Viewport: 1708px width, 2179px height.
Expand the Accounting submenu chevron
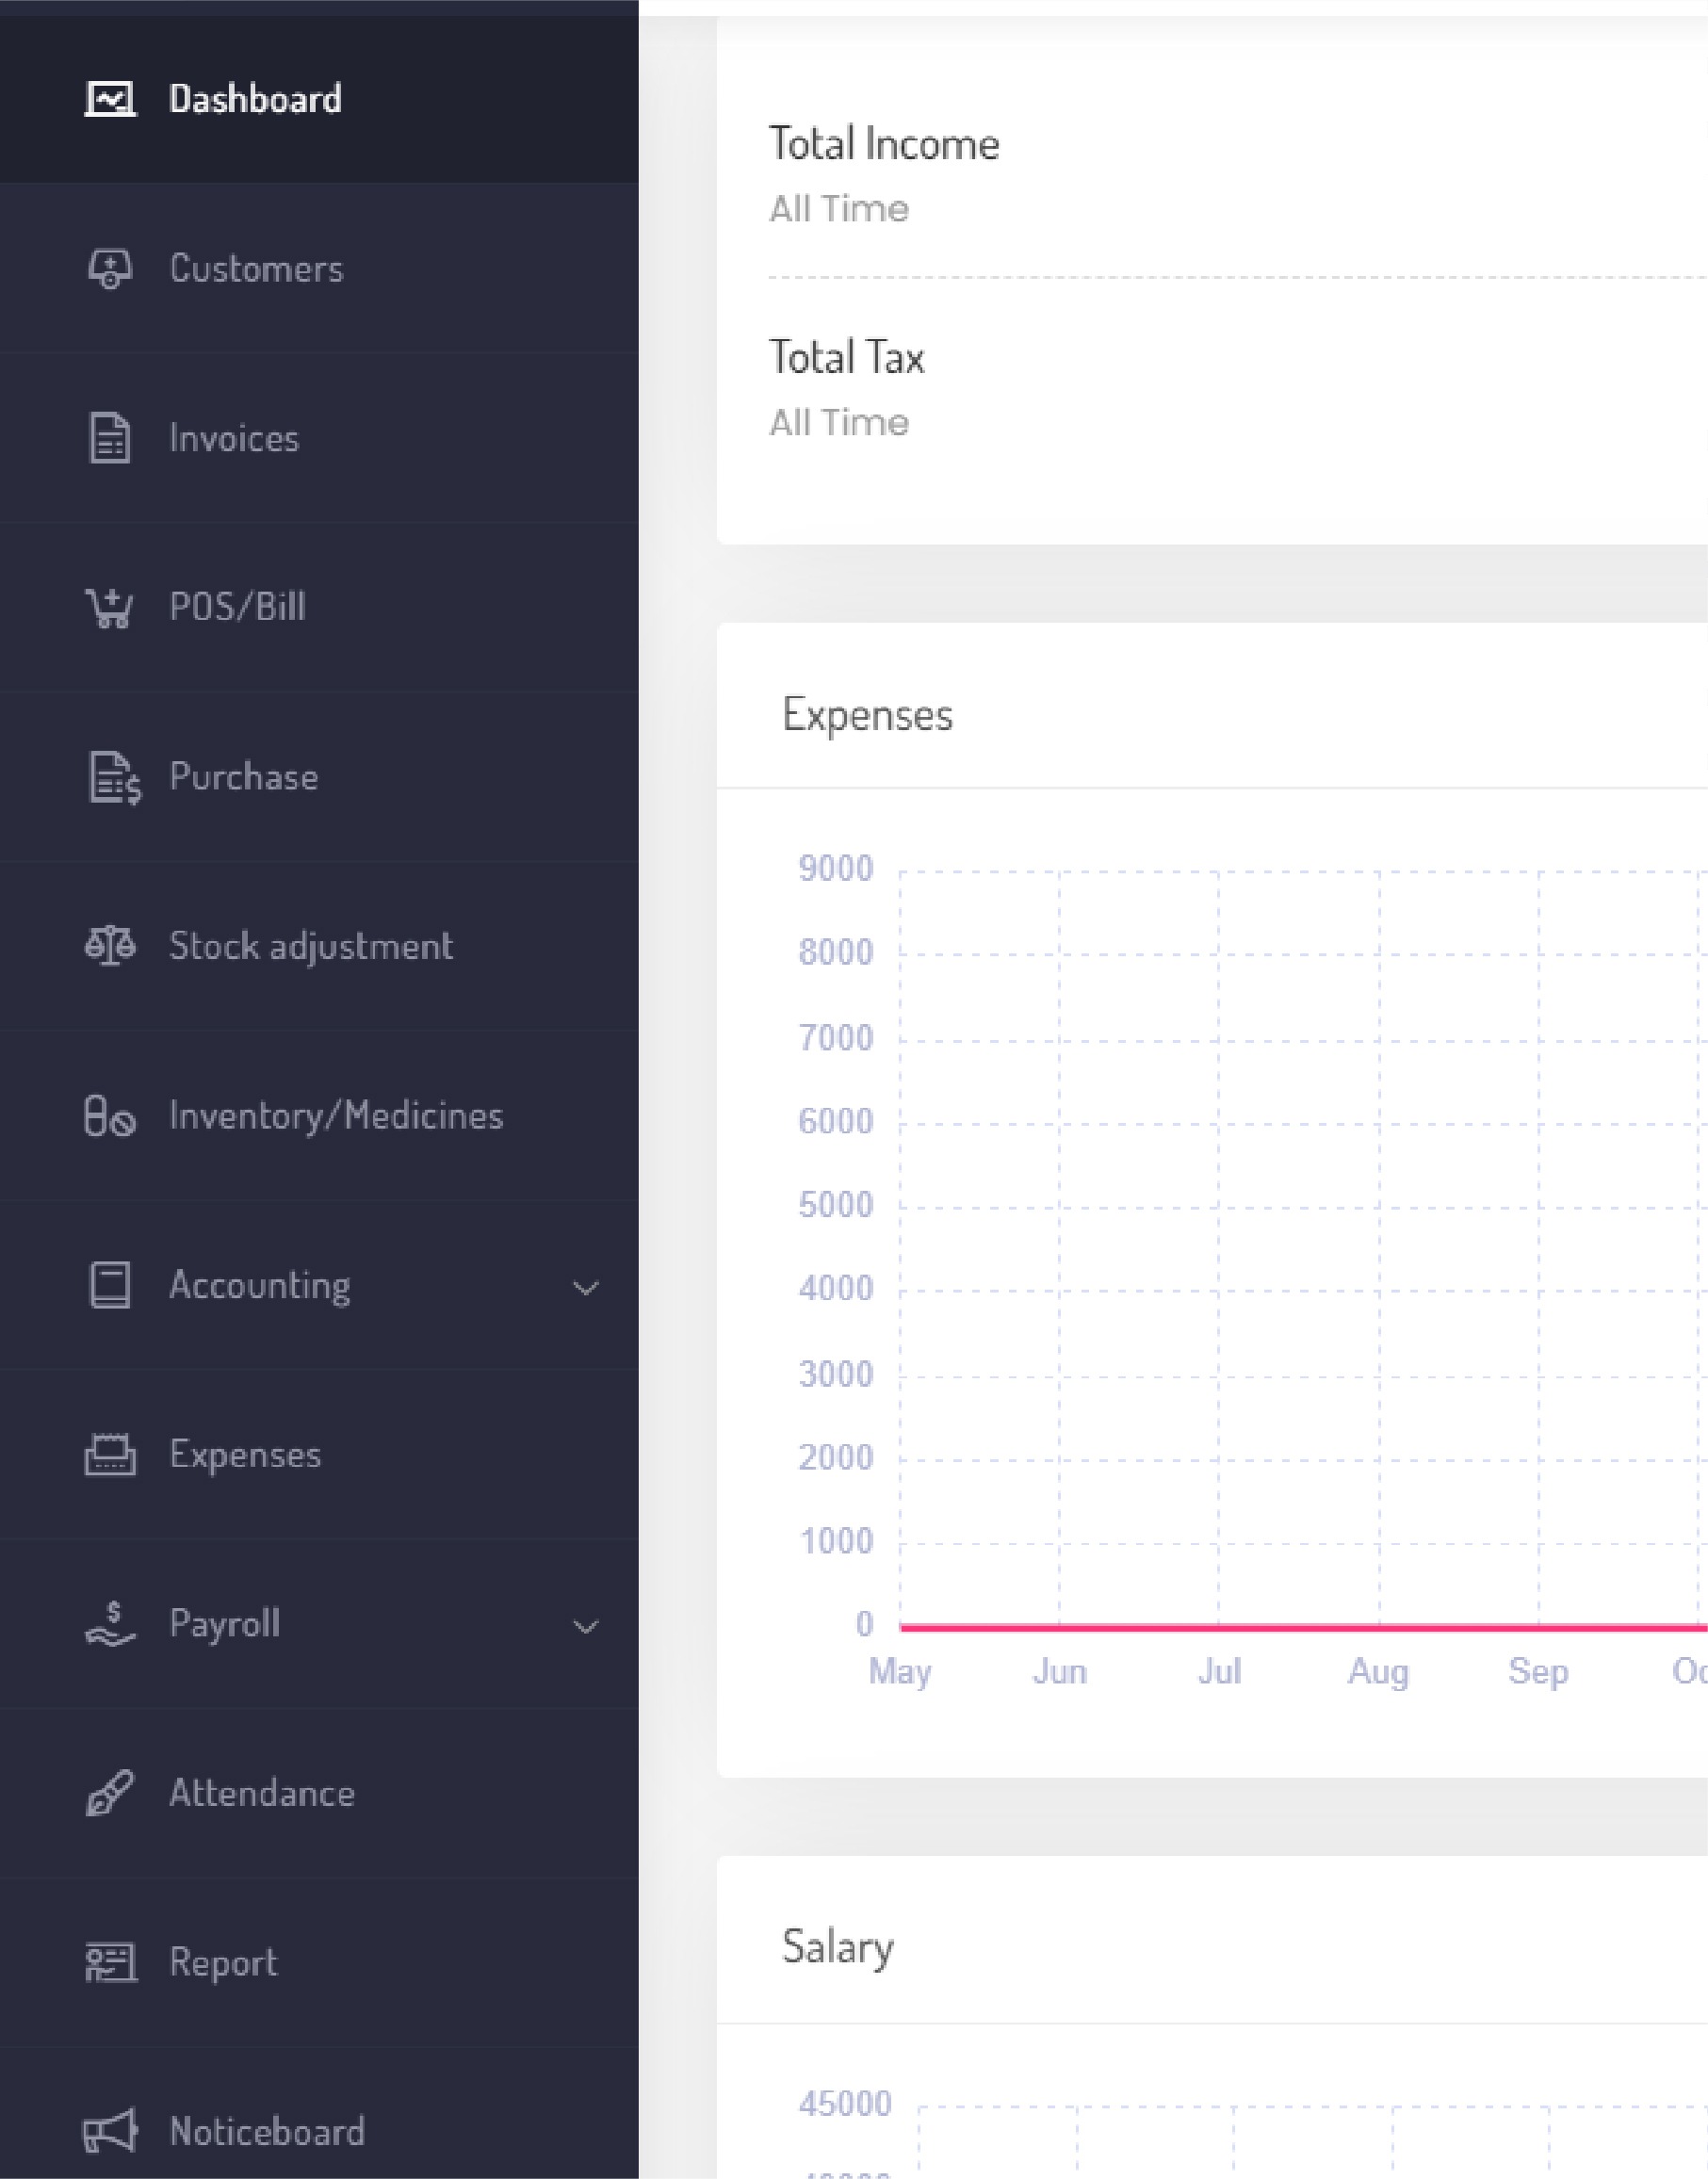[586, 1287]
